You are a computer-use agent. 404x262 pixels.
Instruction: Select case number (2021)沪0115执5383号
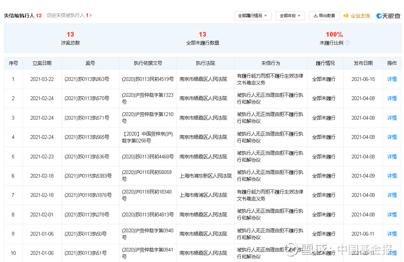tap(88, 176)
